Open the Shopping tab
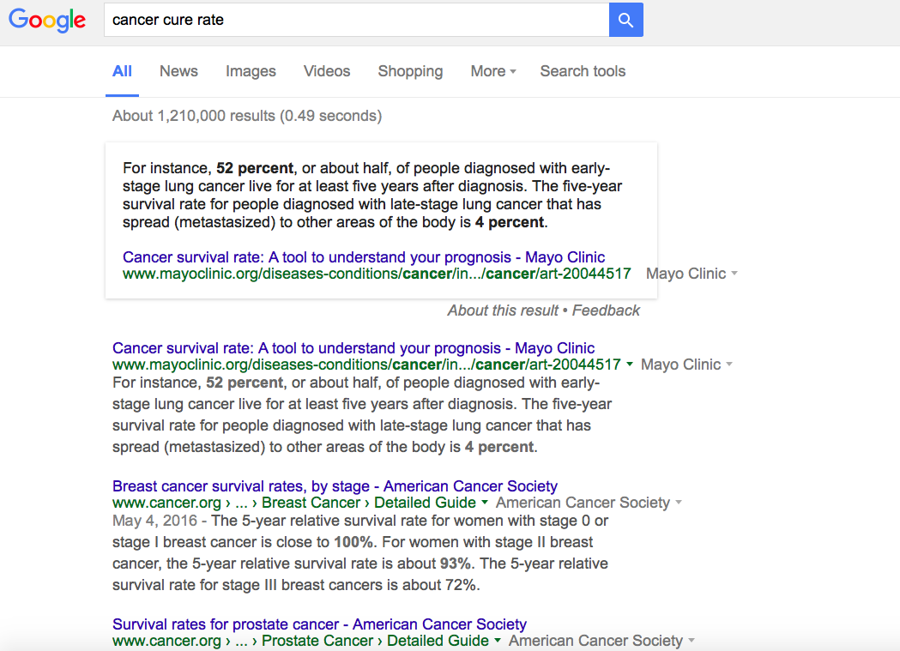The height and width of the screenshot is (651, 900). [410, 71]
